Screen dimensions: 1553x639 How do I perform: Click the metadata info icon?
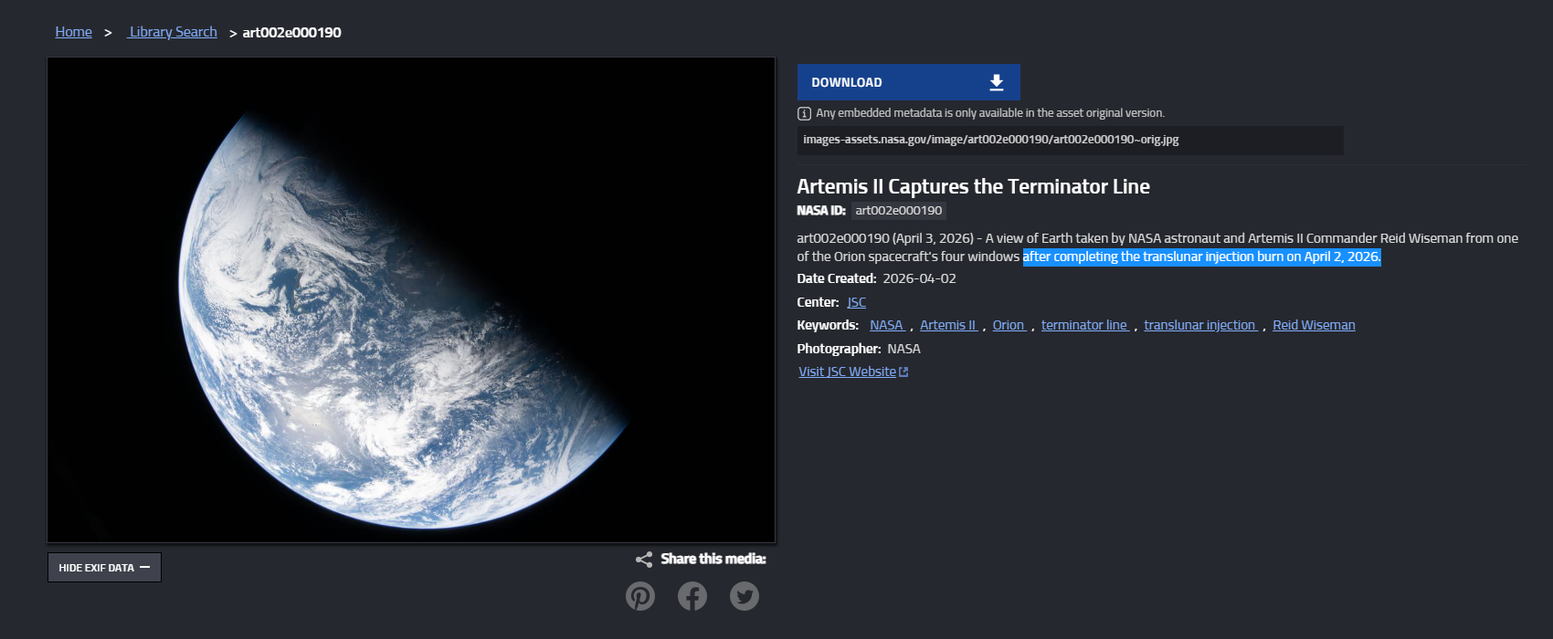(804, 113)
